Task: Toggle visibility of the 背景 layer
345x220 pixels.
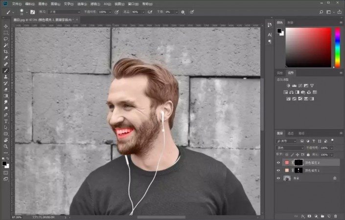Action: [279, 179]
